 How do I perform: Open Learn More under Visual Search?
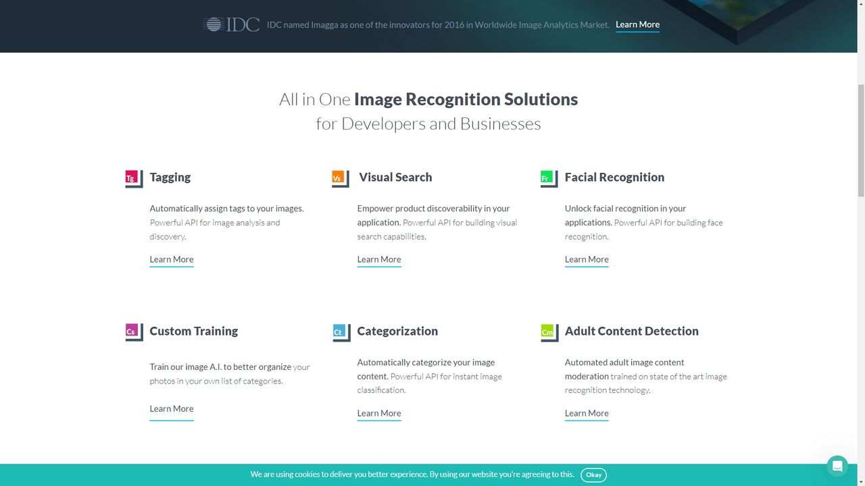pyautogui.click(x=379, y=260)
